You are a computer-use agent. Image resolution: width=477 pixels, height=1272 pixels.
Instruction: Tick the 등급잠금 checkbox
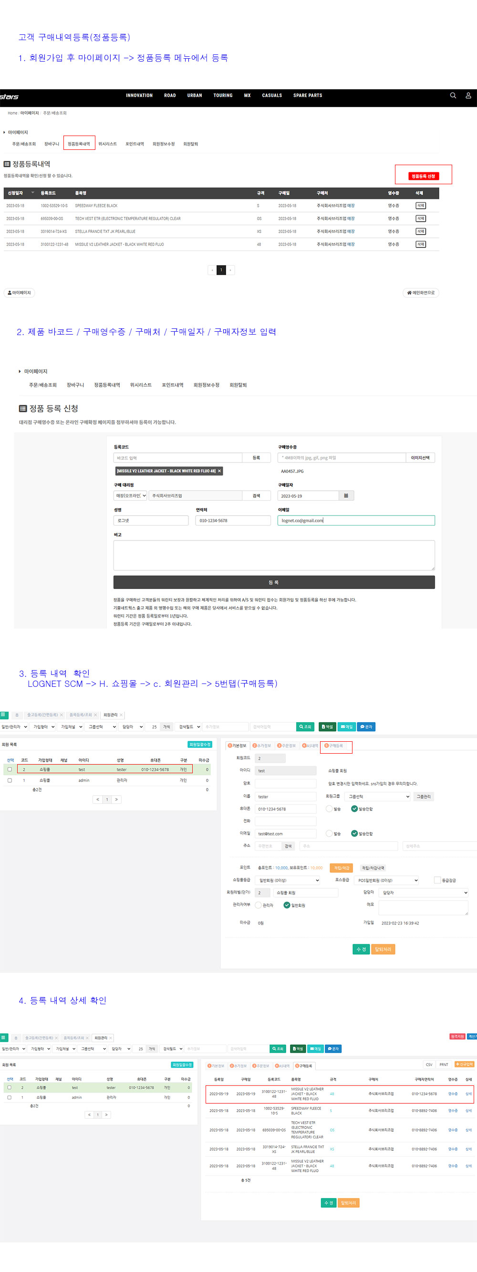pos(437,880)
